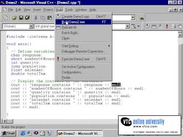Choose Profile menu entry

click(83, 78)
